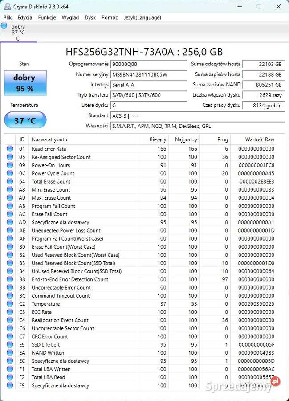Screen dimensions: 289x401
Task: Click the status orb for Power-On Hours
Action: [x=10, y=165]
